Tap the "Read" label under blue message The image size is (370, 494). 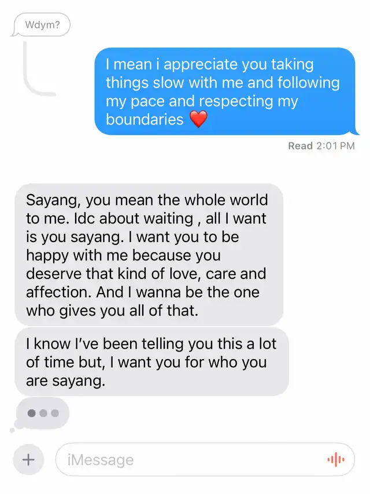tap(300, 146)
